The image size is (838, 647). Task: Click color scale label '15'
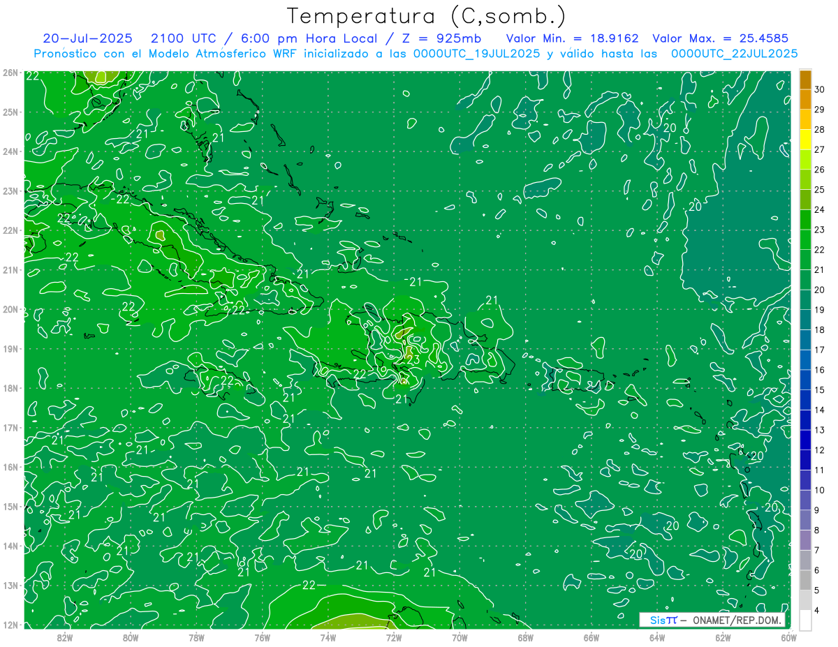[x=820, y=389]
